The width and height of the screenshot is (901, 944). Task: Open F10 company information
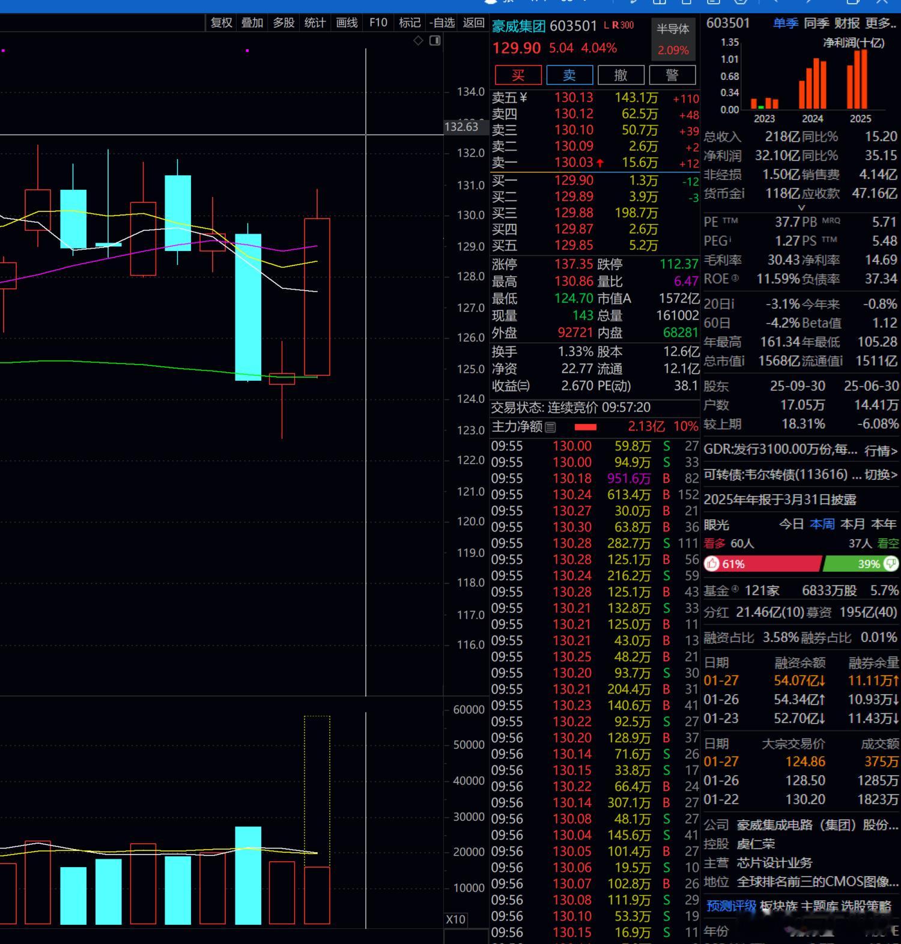click(378, 23)
